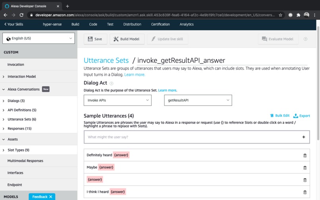Click the {answer} slot in 'Maybe' utterance

pyautogui.click(x=106, y=167)
